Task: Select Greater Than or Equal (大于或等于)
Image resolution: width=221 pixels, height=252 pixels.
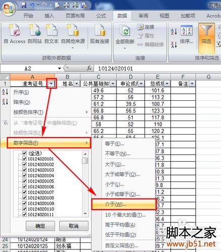Action: click(x=124, y=174)
